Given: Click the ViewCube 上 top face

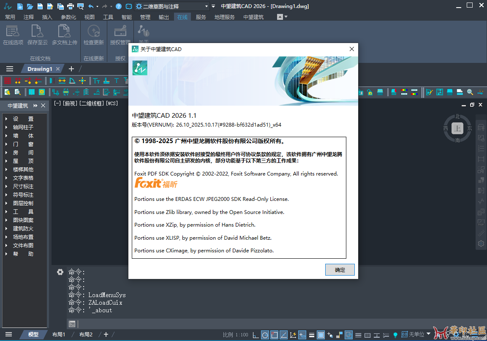Looking at the screenshot, I should [457, 128].
